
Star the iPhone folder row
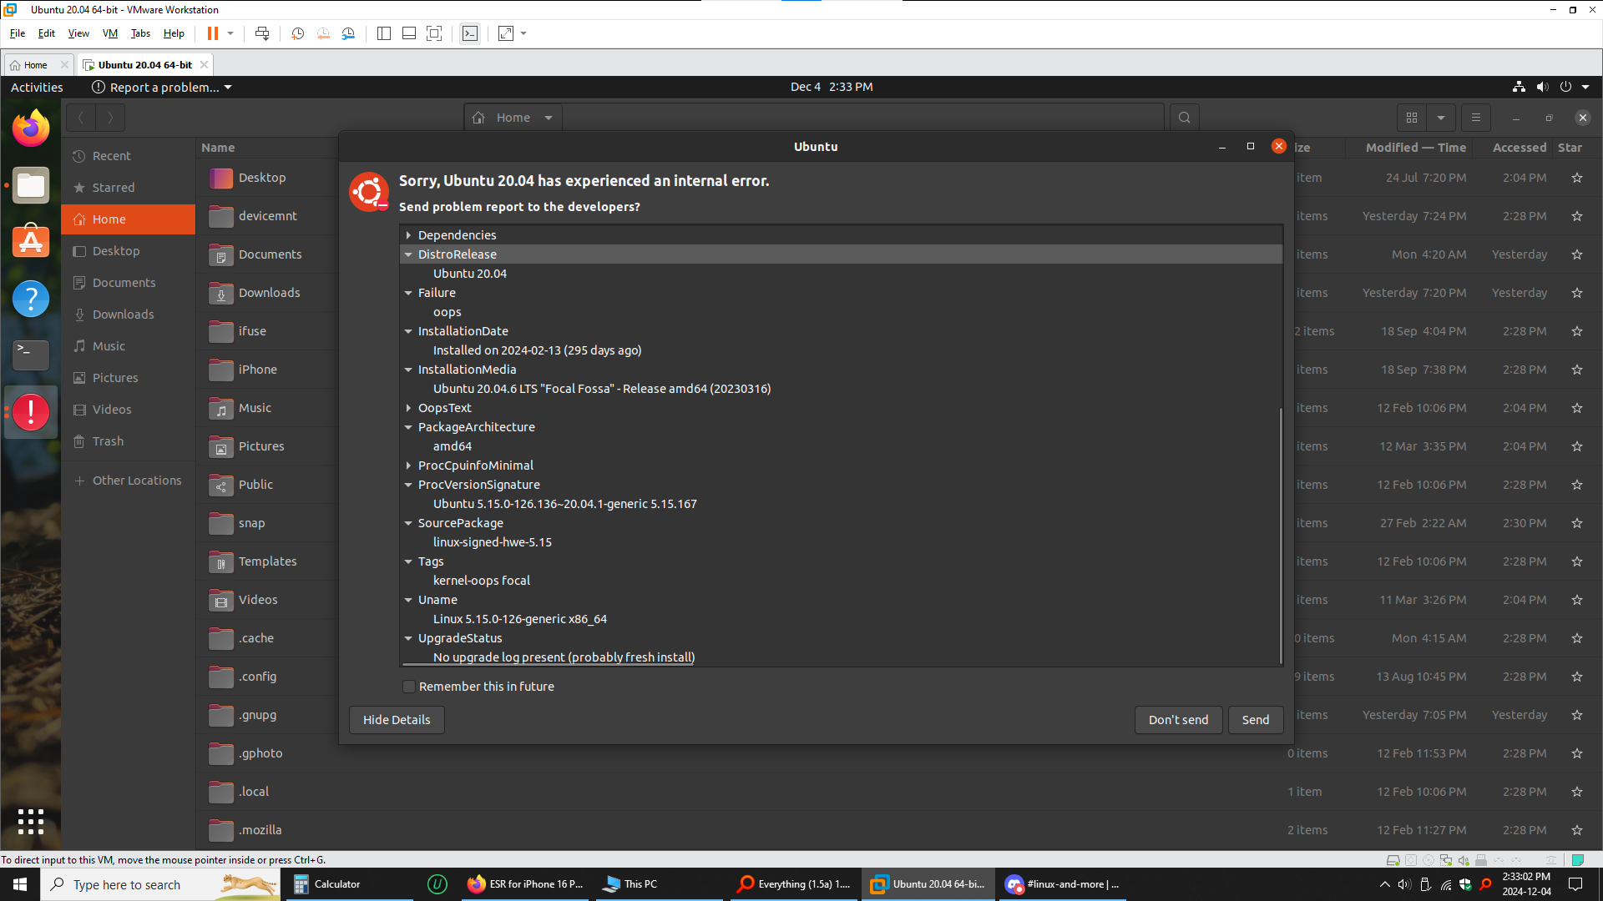coord(1577,370)
